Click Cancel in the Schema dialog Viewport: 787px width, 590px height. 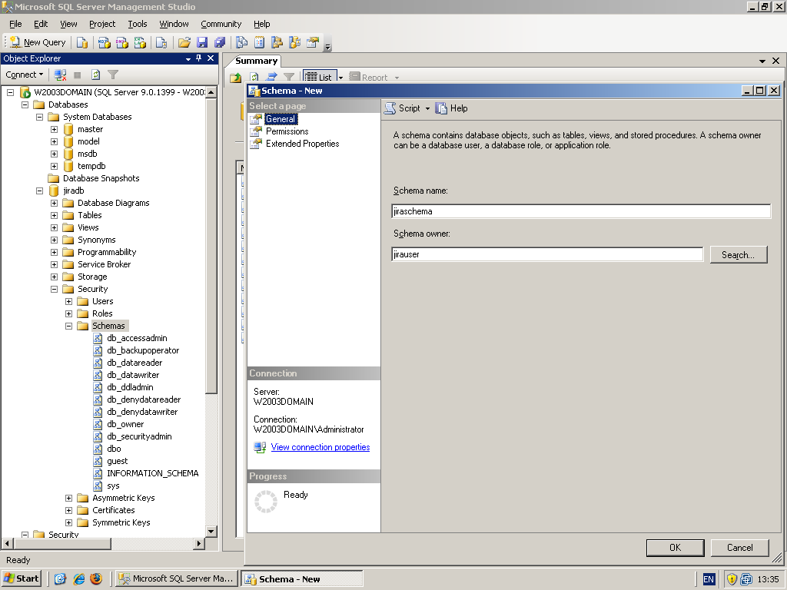pos(740,548)
